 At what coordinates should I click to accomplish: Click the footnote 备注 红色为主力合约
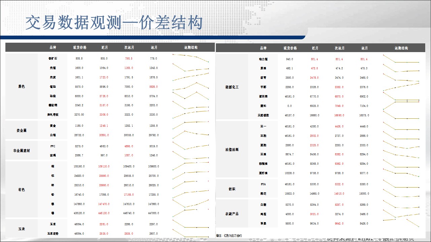click(x=229, y=235)
